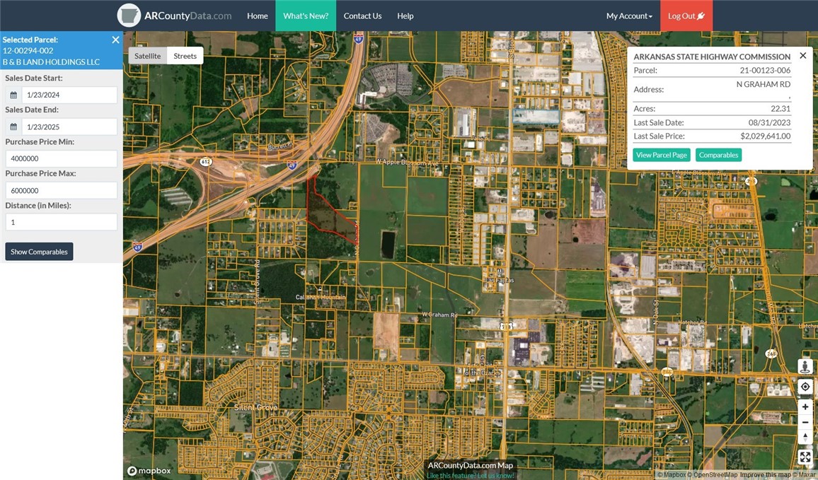Go to the Contact Us page

click(362, 16)
